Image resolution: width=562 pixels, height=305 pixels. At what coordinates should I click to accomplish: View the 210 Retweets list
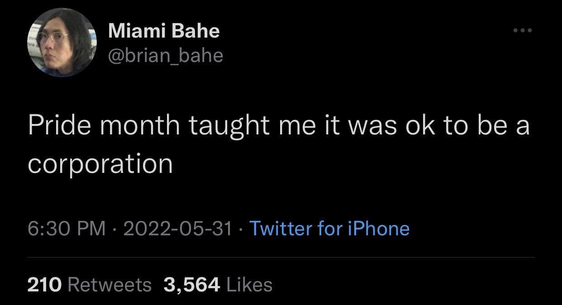point(90,285)
